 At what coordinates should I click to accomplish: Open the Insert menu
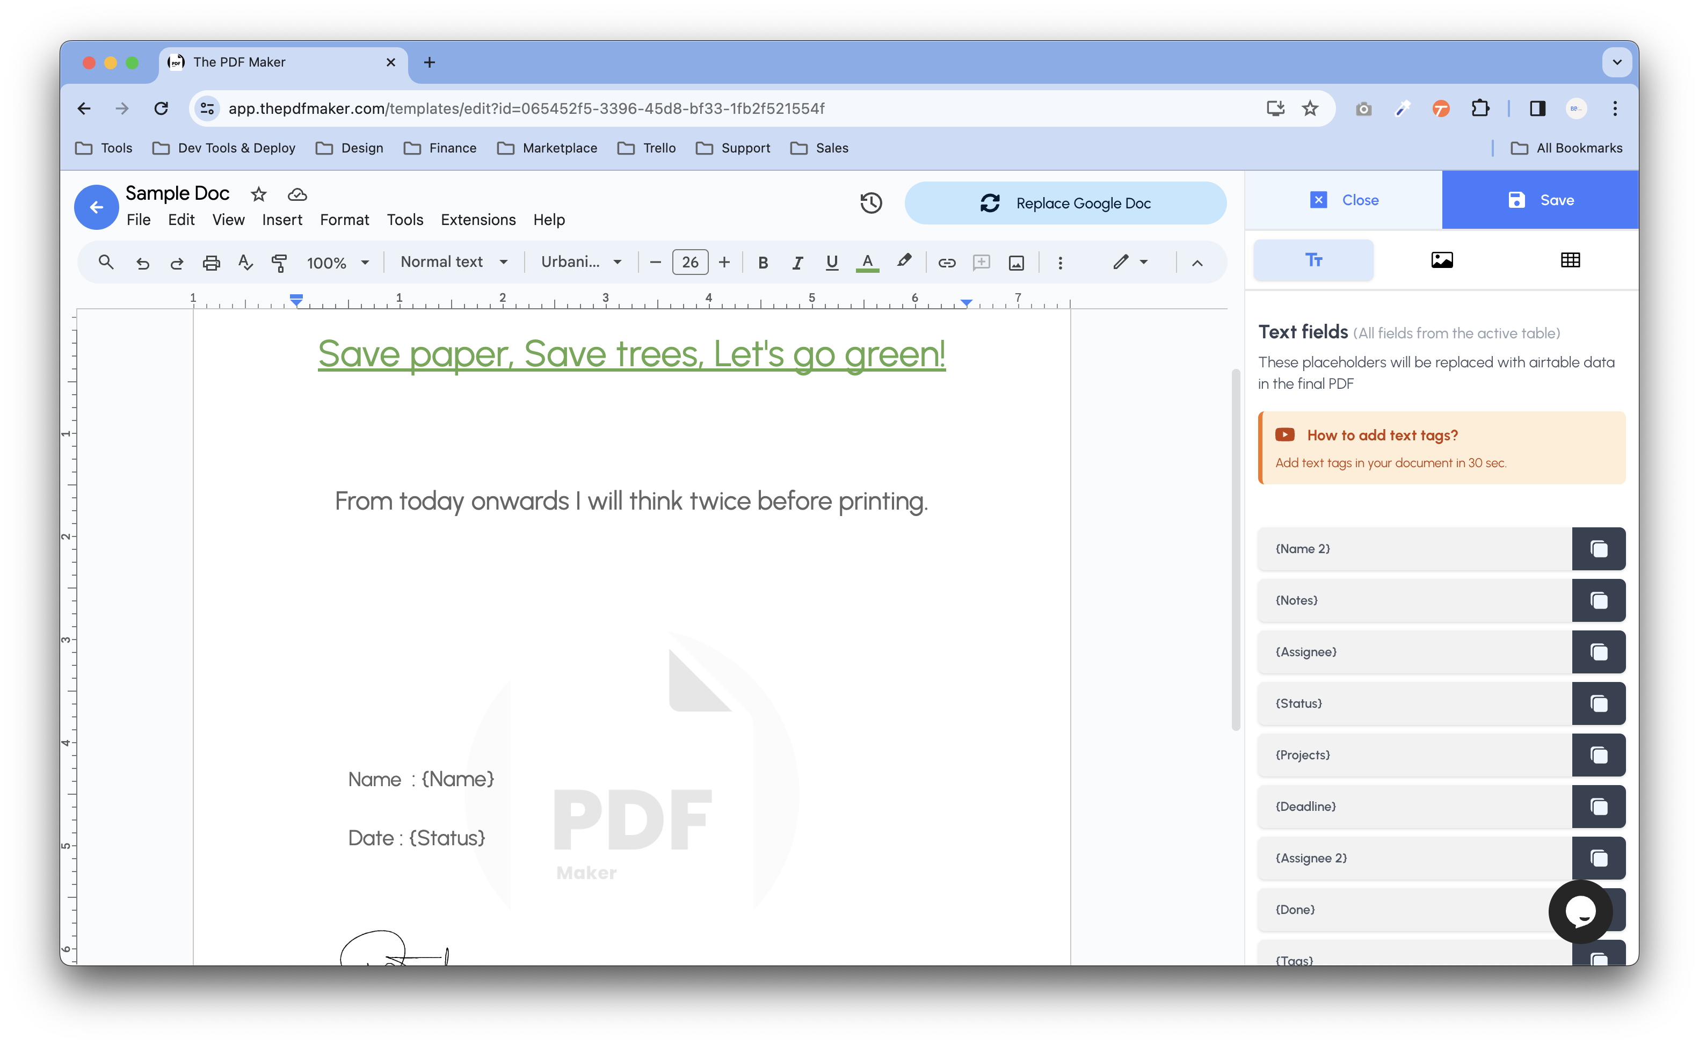click(x=282, y=219)
